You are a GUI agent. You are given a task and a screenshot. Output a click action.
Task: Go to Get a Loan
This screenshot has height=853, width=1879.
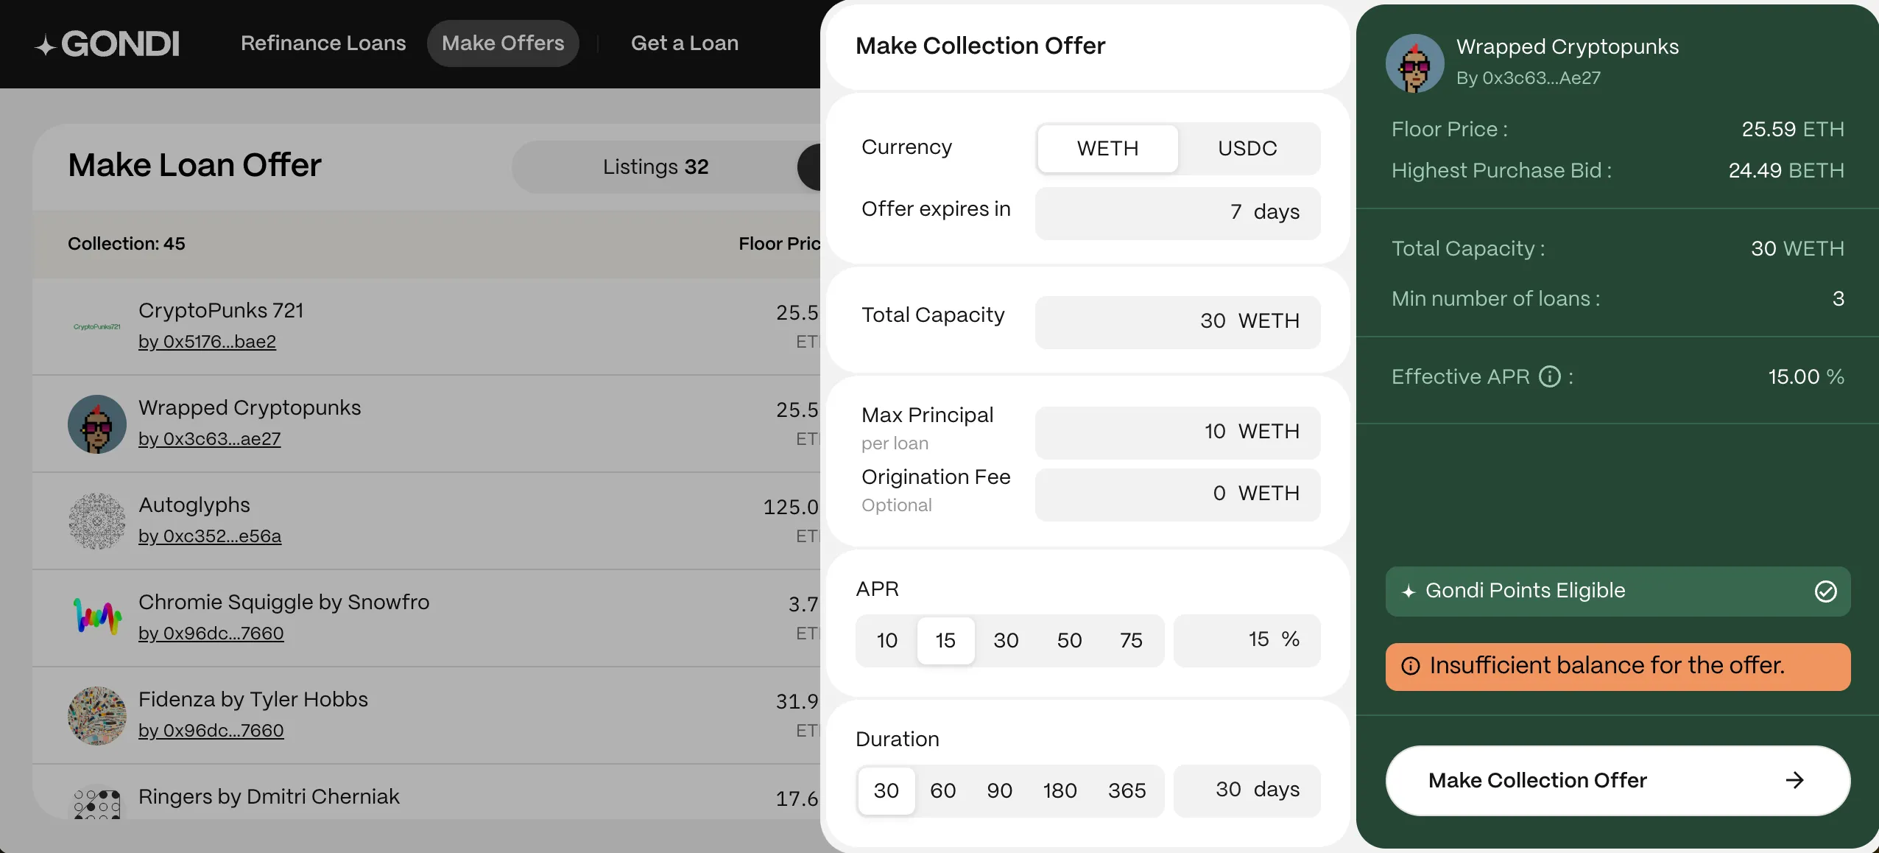[x=685, y=43]
